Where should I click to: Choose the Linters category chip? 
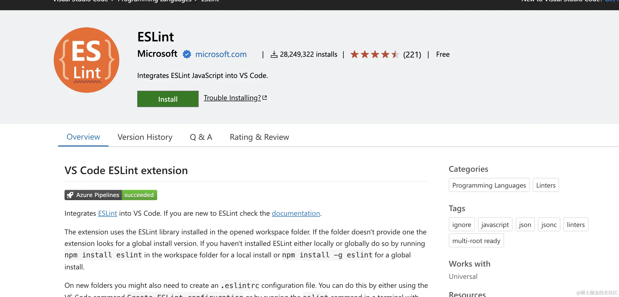click(x=546, y=185)
